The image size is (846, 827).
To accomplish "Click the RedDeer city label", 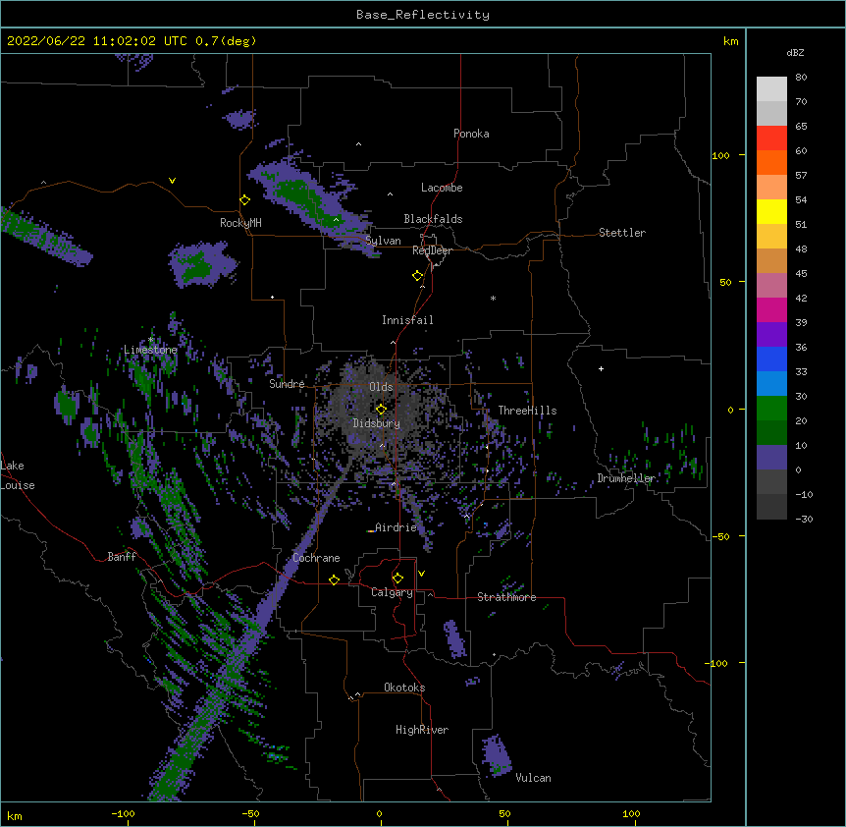I will click(432, 250).
